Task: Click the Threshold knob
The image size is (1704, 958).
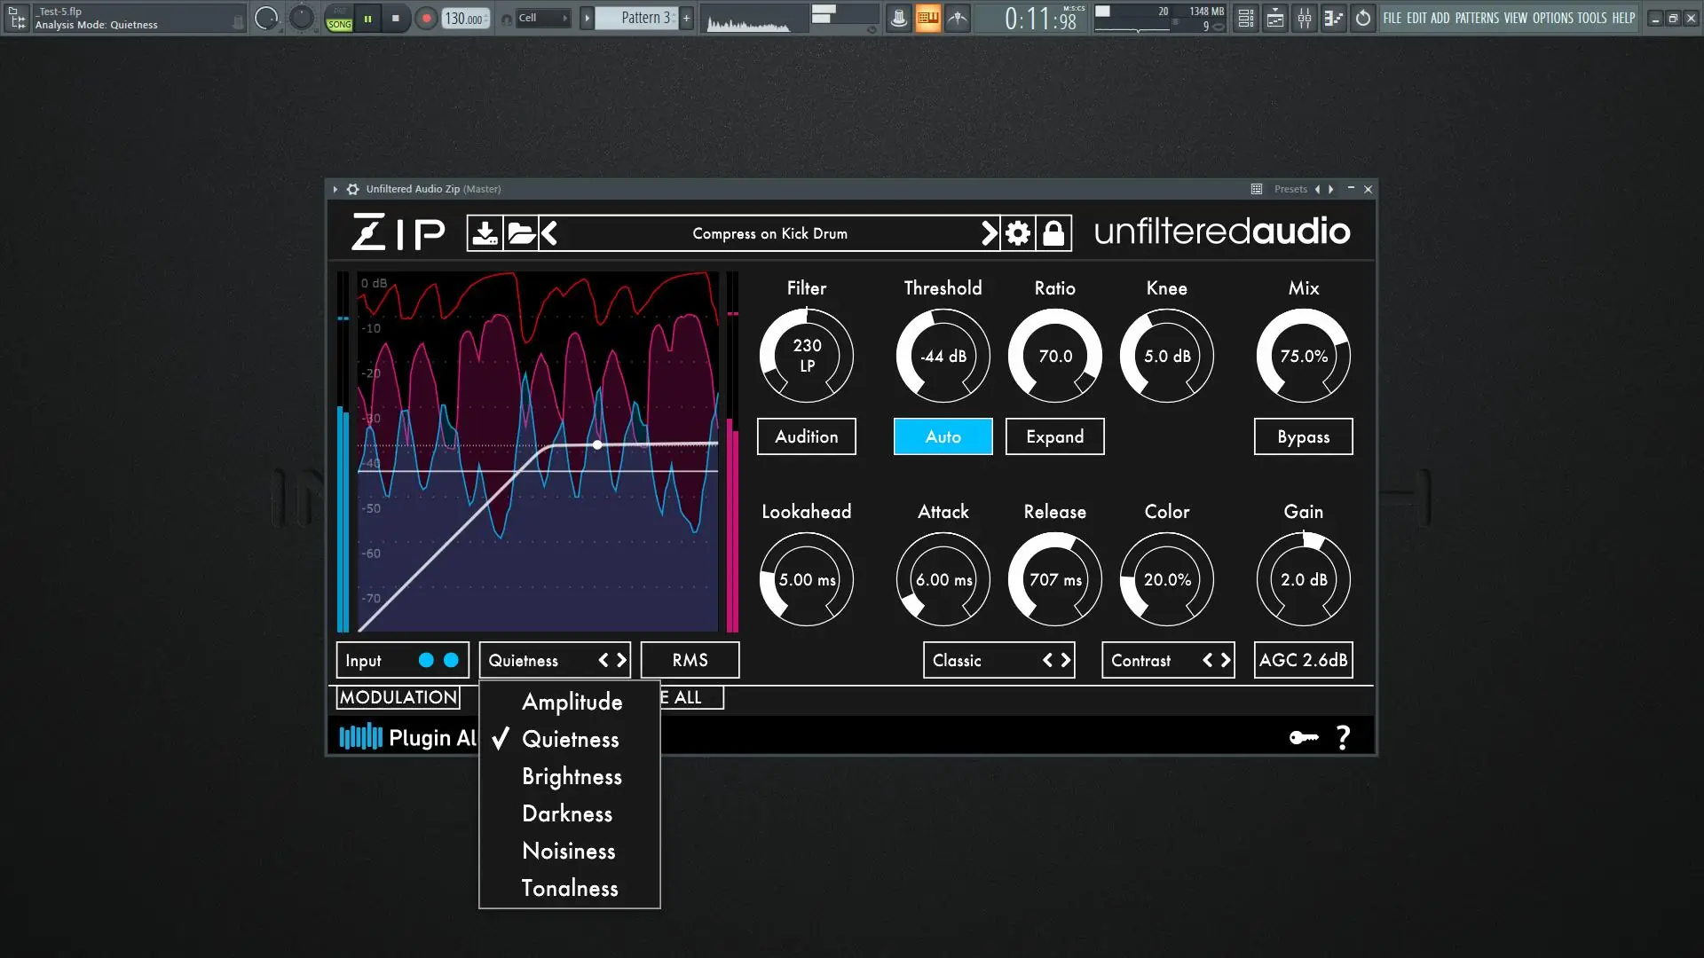Action: [943, 356]
